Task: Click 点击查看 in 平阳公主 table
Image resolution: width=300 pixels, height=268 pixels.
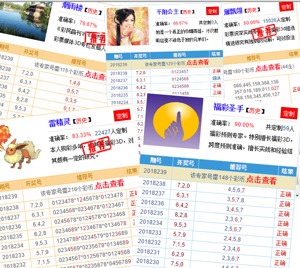Action: pos(197,62)
